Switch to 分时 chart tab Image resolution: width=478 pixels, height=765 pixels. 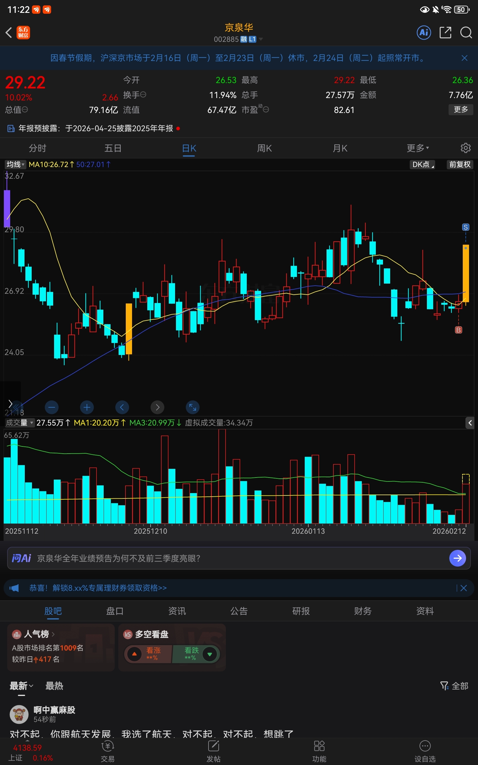[x=37, y=148]
